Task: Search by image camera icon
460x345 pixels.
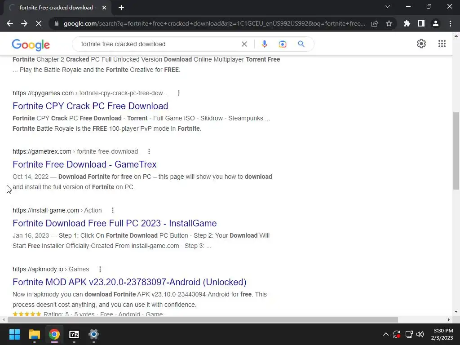Action: (x=283, y=44)
